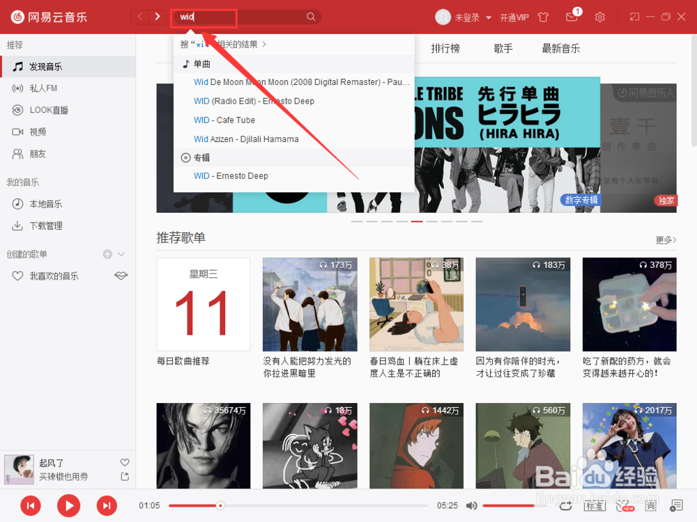The width and height of the screenshot is (697, 522).
Task: Click the HIRA HIRA banner image
Action: (507, 145)
